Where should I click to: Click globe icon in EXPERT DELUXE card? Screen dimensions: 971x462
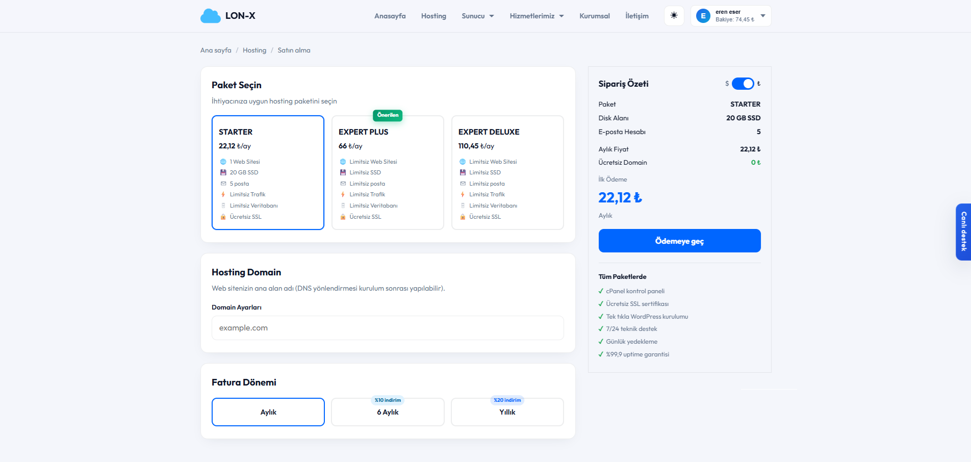click(x=463, y=162)
